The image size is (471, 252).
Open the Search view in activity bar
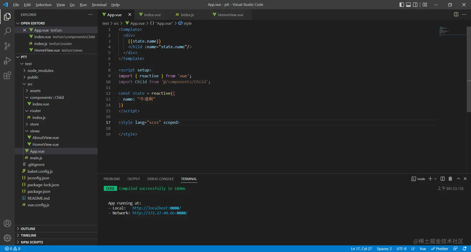[x=7, y=31]
